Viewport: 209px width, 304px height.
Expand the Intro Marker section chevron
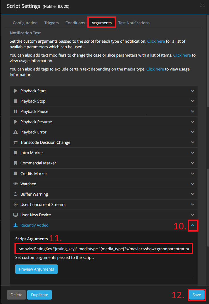[x=192, y=153]
